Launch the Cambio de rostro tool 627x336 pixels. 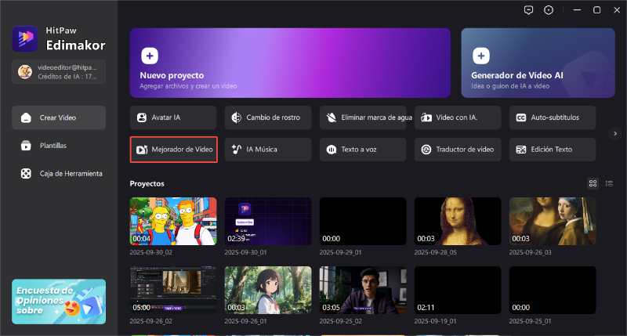[x=267, y=117]
